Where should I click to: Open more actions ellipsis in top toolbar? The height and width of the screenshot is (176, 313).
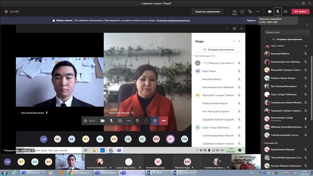258,12
